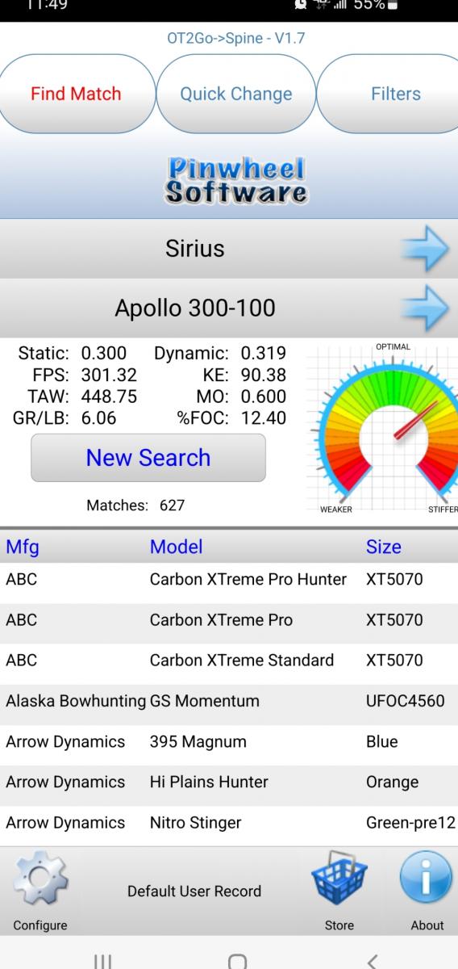Tap the Android home button
The width and height of the screenshot is (458, 969).
pos(237,961)
